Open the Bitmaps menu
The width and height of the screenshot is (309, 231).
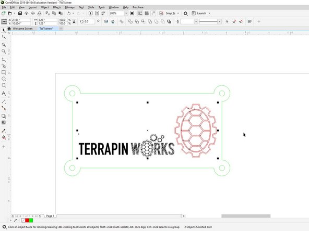[70, 7]
